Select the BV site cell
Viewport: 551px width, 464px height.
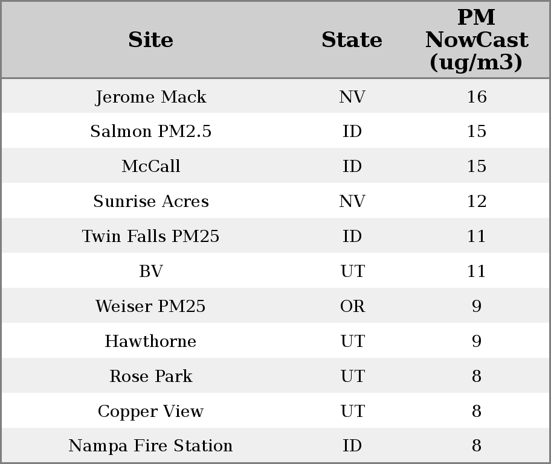[x=151, y=272]
